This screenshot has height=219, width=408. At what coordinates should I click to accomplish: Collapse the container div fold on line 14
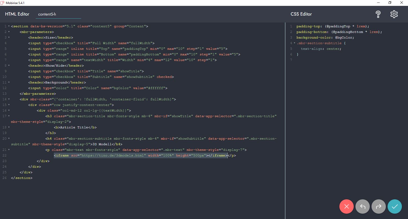coord(9,99)
